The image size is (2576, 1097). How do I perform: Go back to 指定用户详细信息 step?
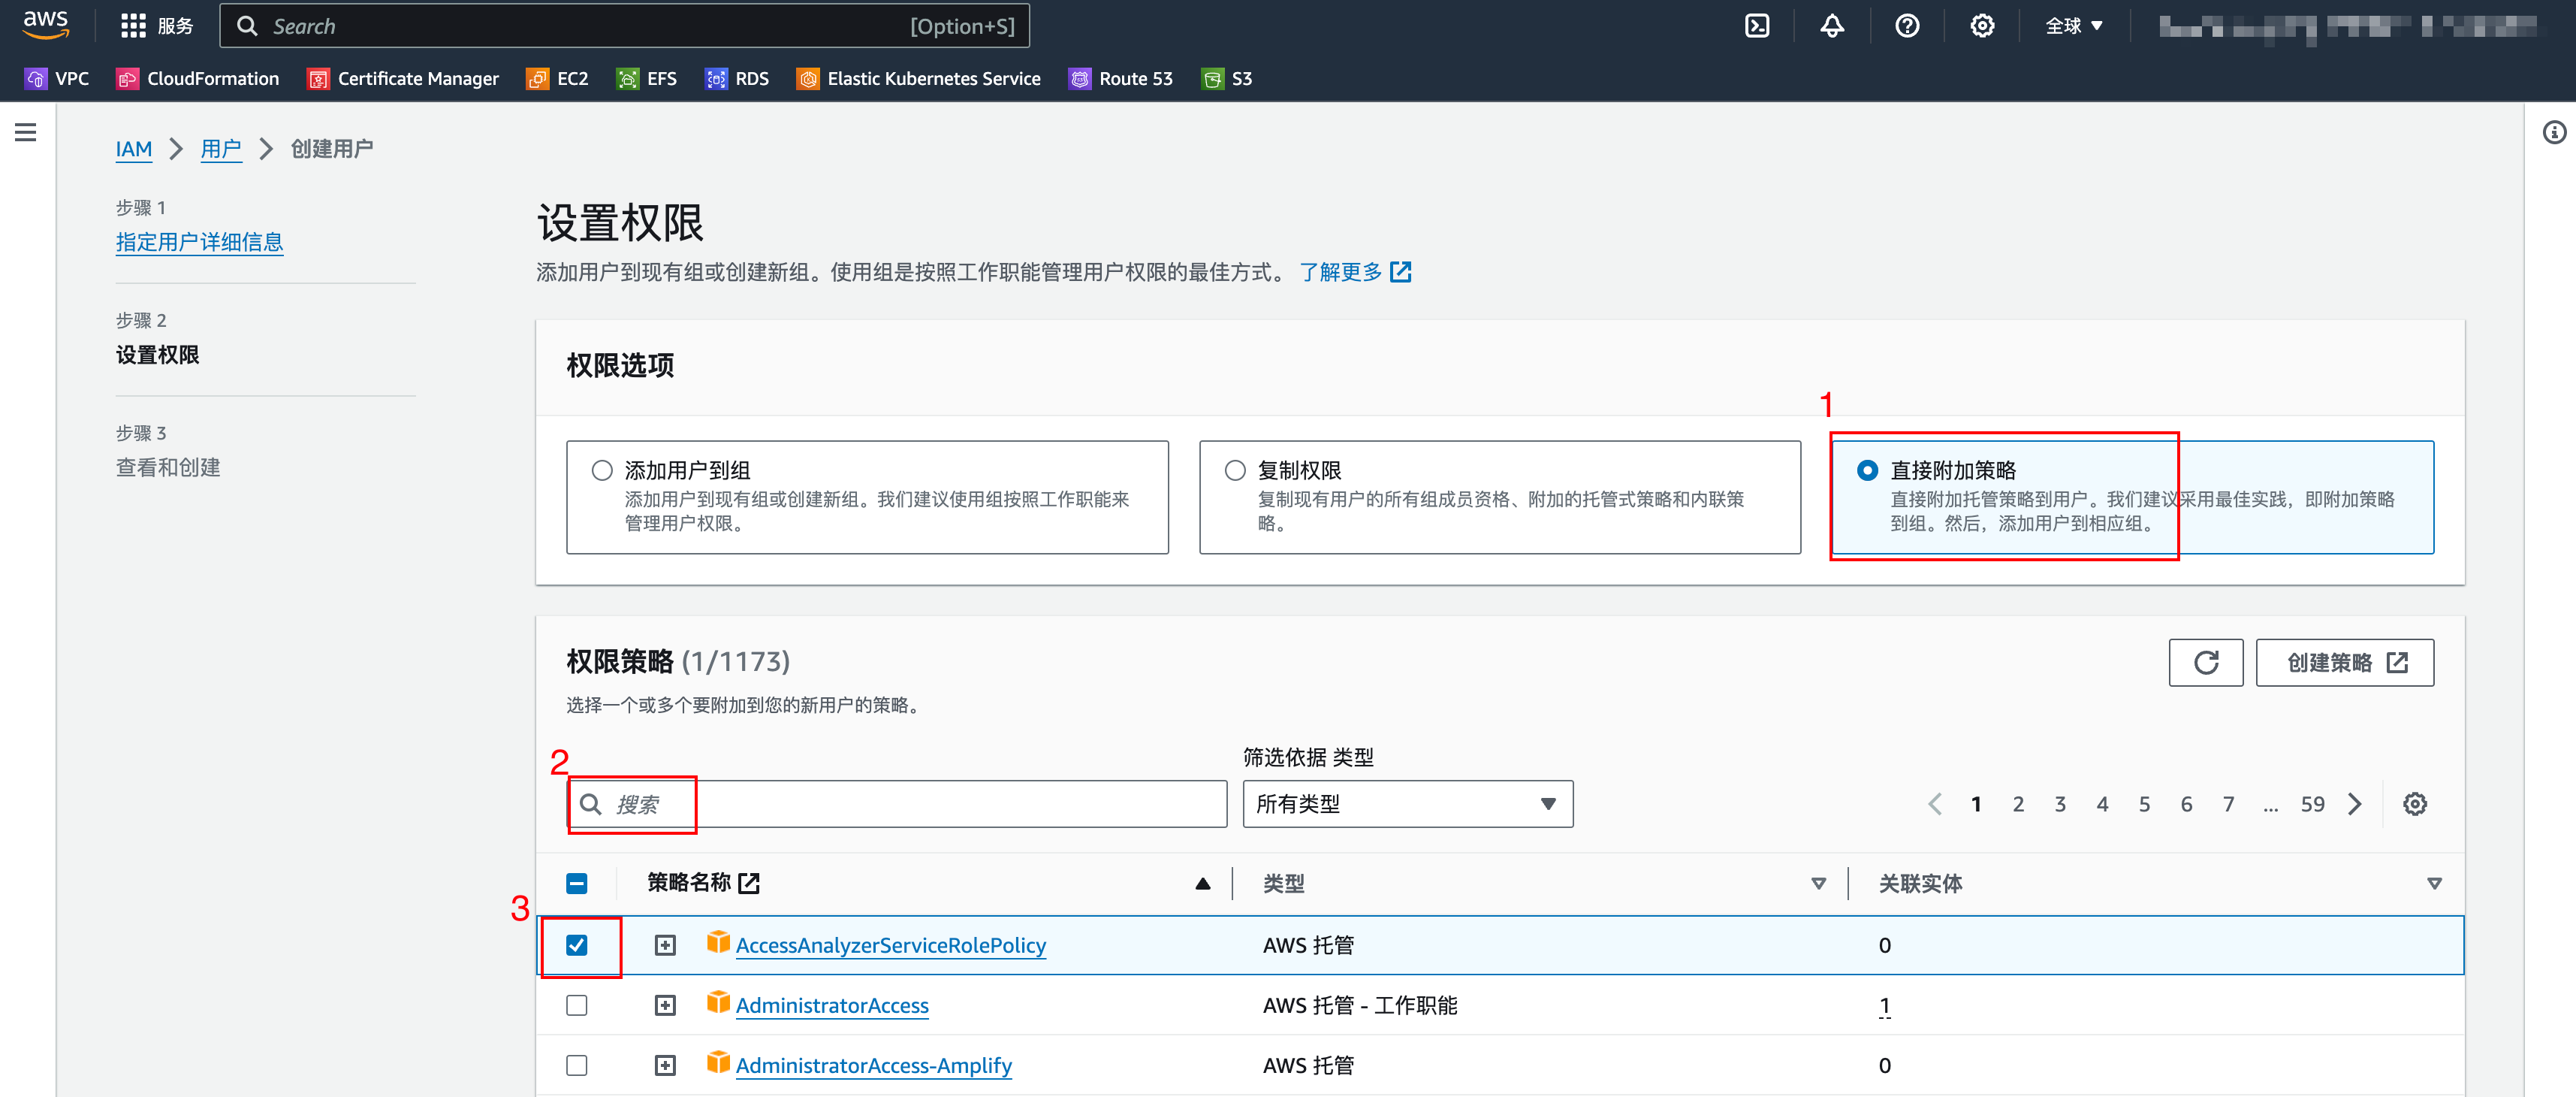click(199, 242)
